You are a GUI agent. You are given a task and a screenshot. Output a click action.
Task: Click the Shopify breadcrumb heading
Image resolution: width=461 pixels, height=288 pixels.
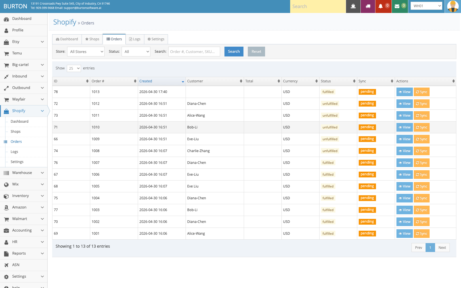[65, 22]
